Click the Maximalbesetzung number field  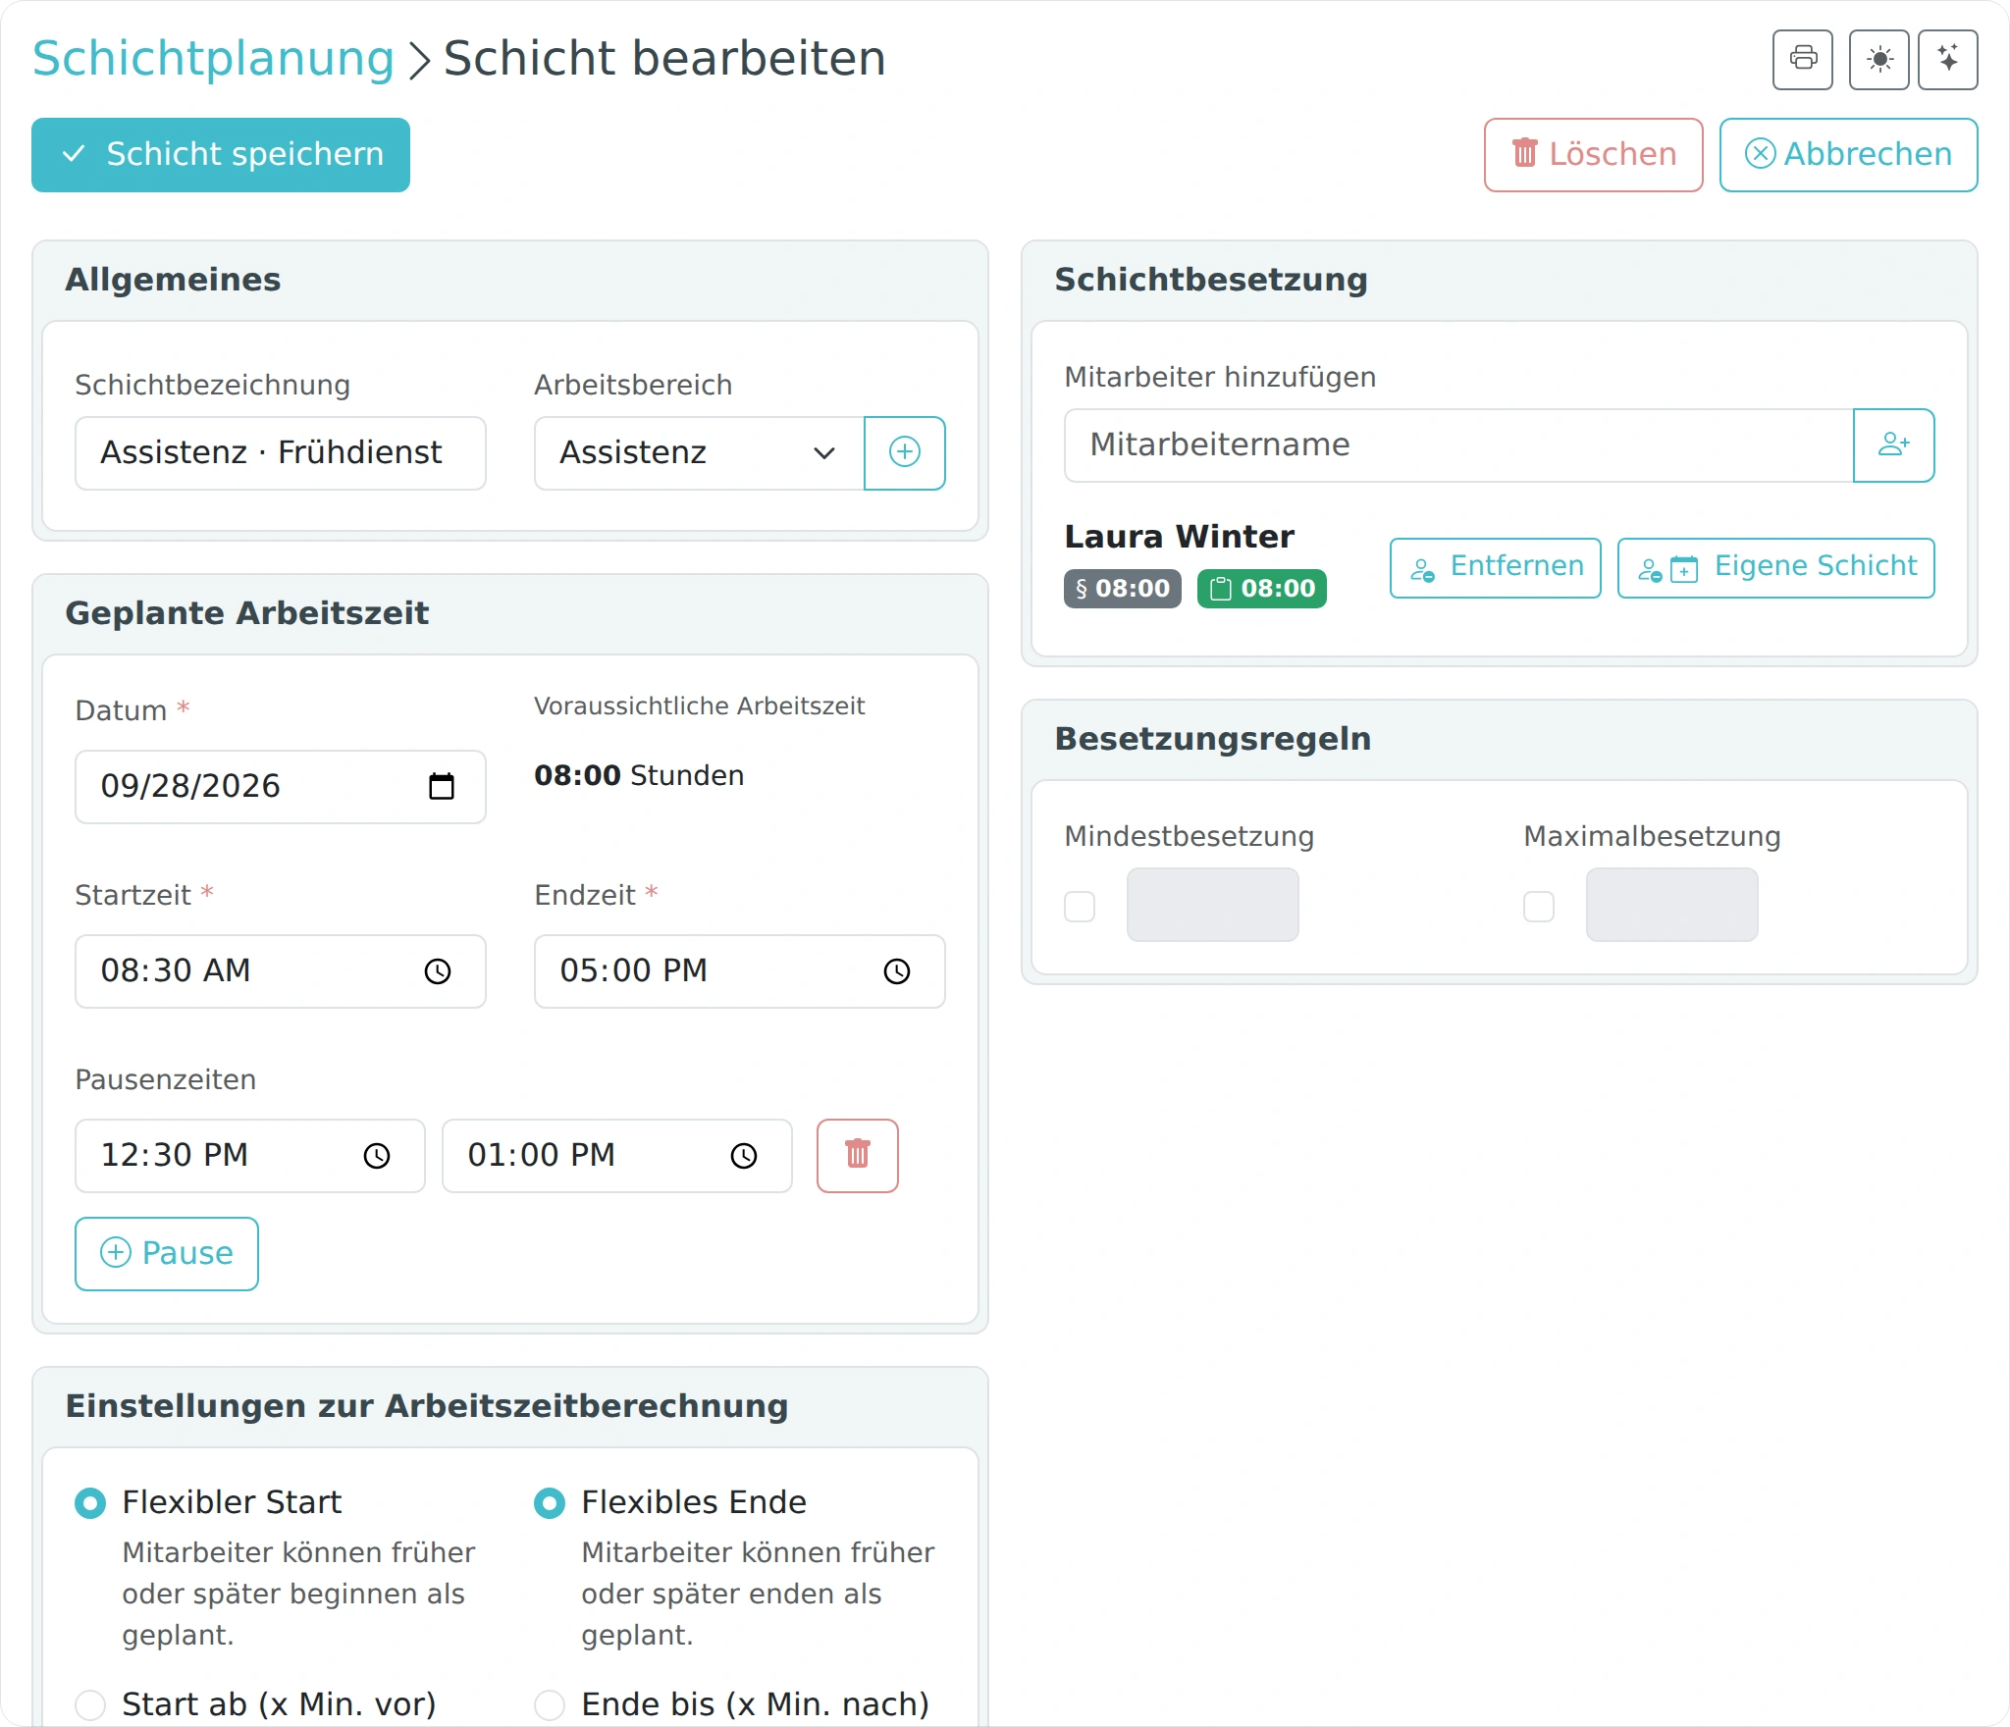(x=1672, y=905)
